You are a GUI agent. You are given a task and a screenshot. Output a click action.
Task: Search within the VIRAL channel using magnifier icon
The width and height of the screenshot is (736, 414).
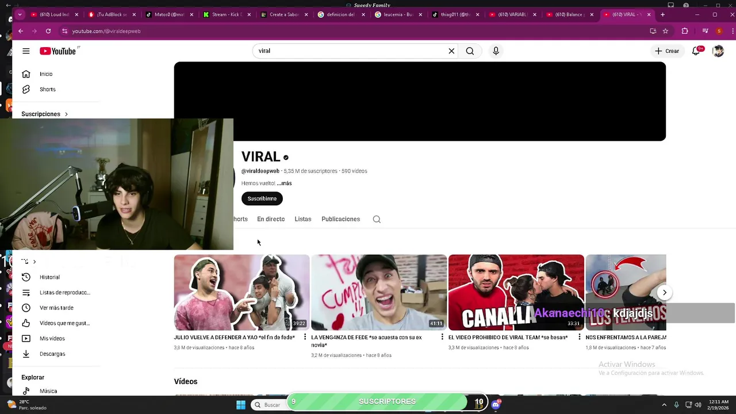tap(377, 219)
